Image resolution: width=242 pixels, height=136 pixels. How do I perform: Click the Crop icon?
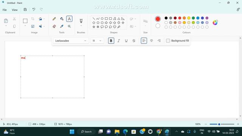point(33,19)
